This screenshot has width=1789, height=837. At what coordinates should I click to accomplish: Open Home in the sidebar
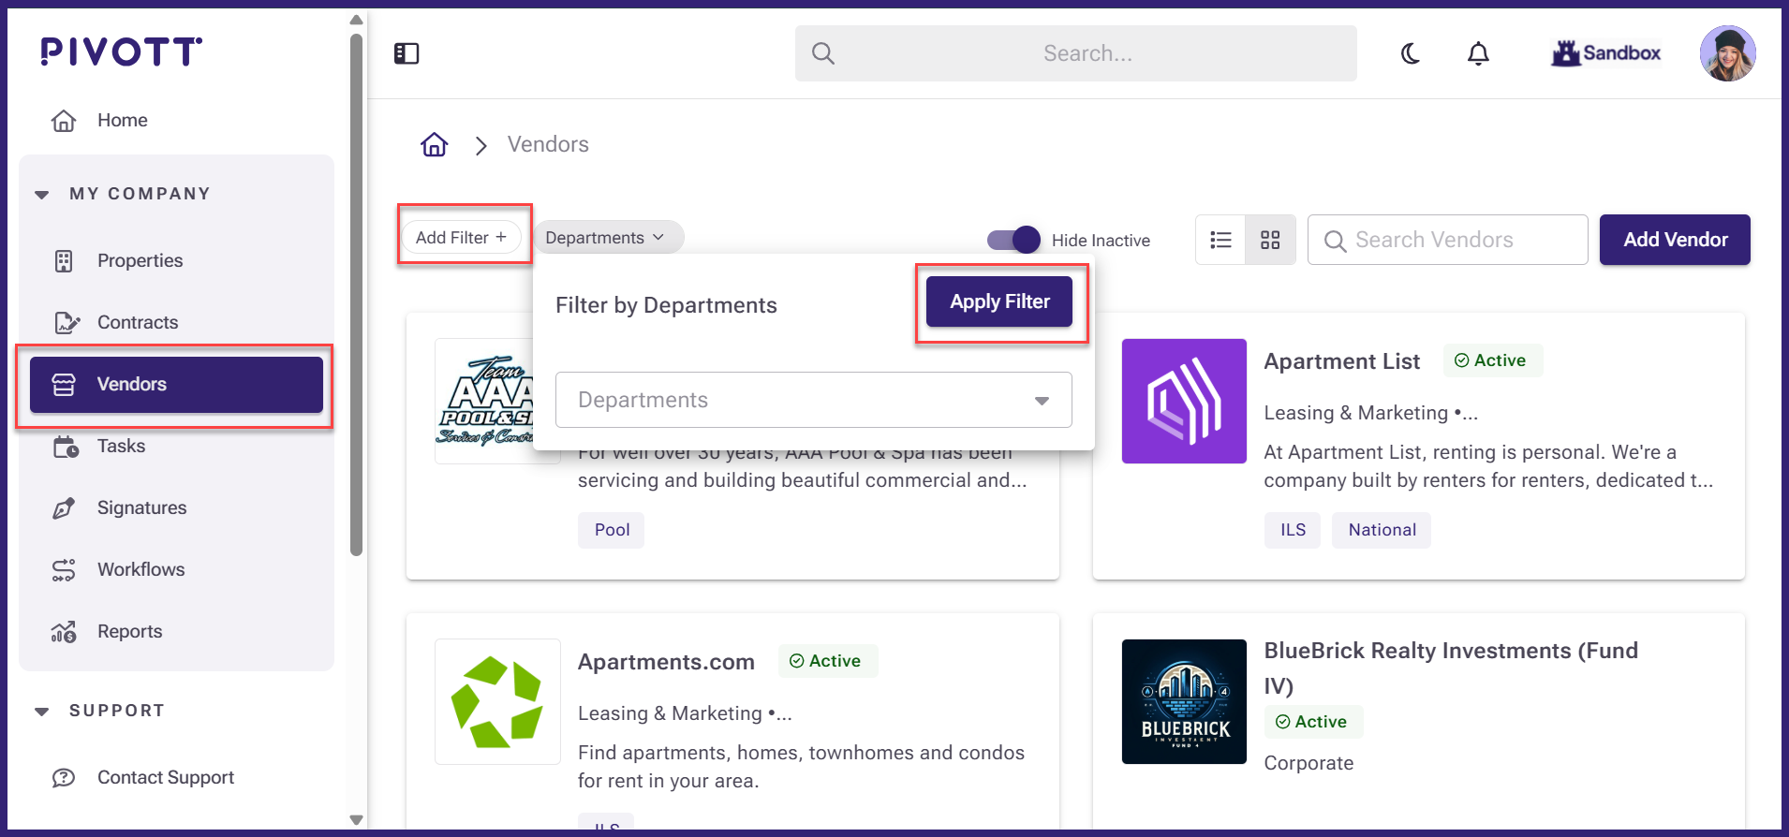tap(176, 120)
